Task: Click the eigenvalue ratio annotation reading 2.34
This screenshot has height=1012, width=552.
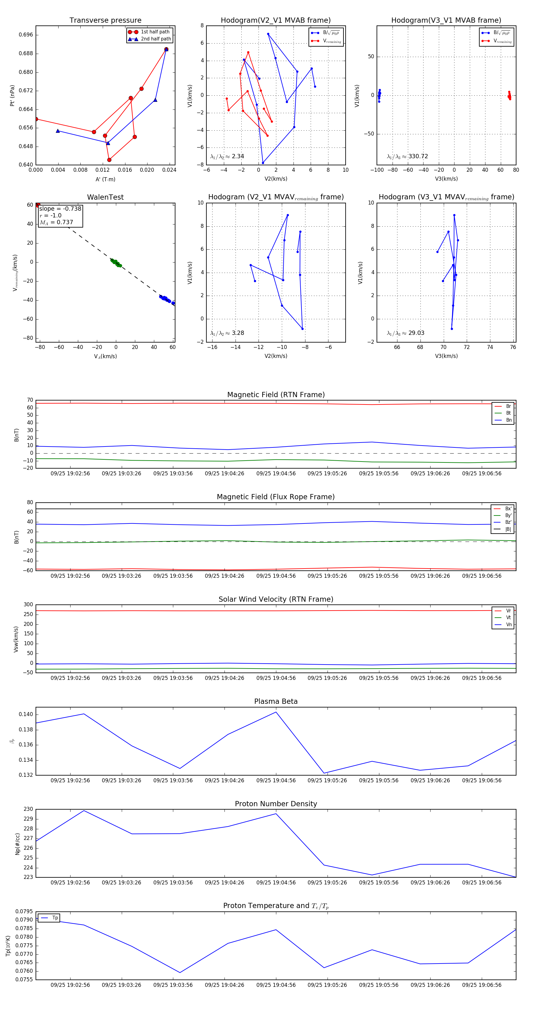Action: 227,156
